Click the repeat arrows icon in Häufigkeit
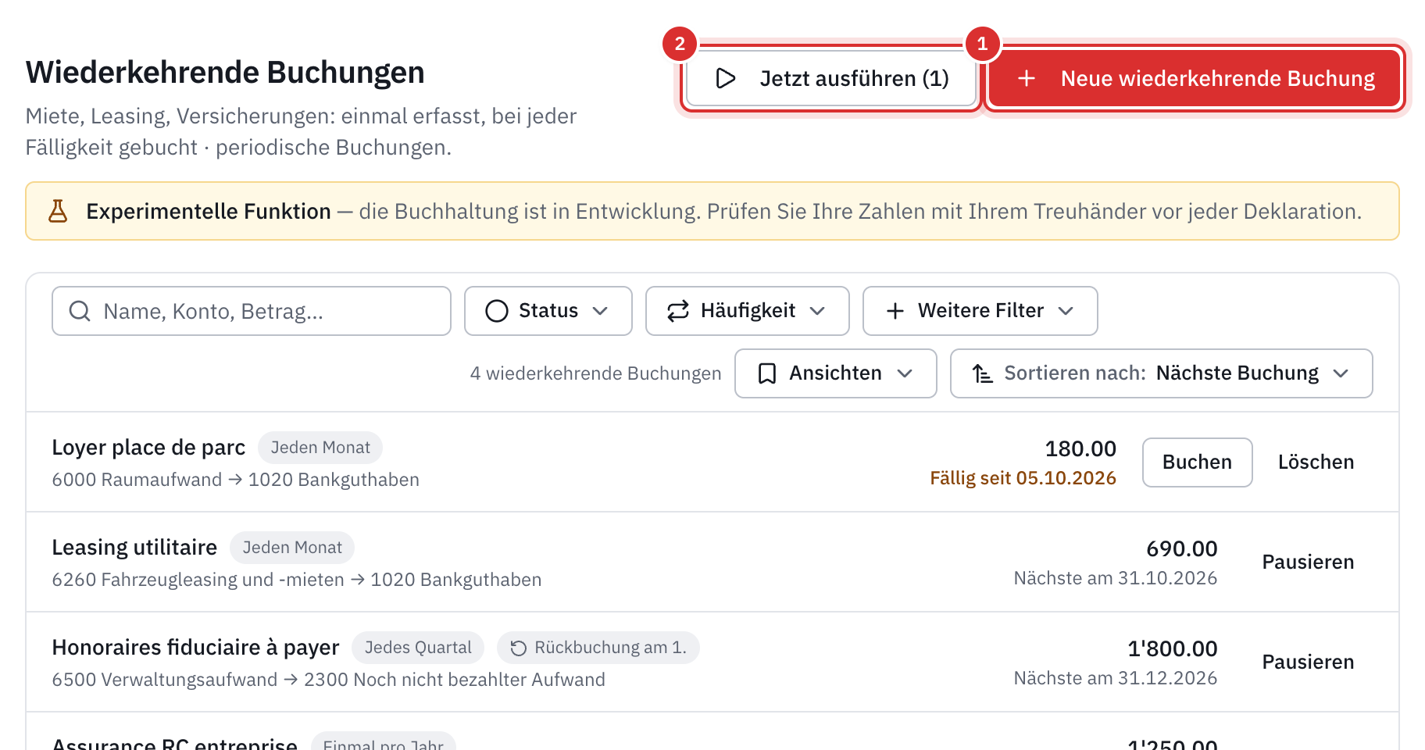The width and height of the screenshot is (1425, 750). (678, 311)
